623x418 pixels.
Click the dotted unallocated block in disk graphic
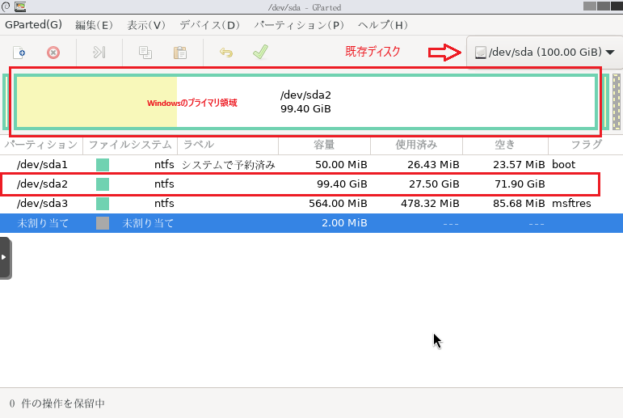[617, 102]
